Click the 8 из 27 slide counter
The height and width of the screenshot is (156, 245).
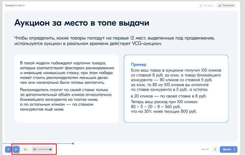(x=205, y=149)
